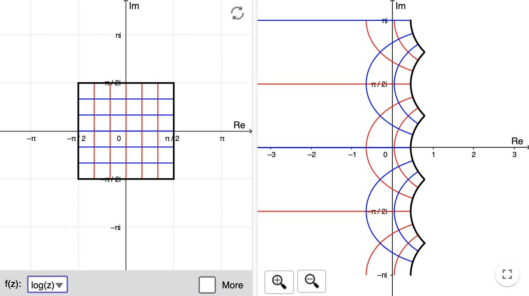This screenshot has width=529, height=296.
Task: Click the −πi label on right plot
Action: pyautogui.click(x=383, y=275)
